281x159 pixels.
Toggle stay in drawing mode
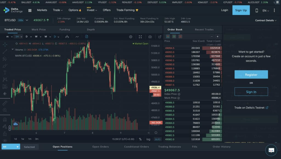tap(5, 127)
